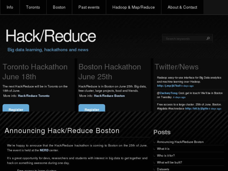Register for the Toronto Hackathon
This screenshot has height=171, width=228.
(x=16, y=108)
